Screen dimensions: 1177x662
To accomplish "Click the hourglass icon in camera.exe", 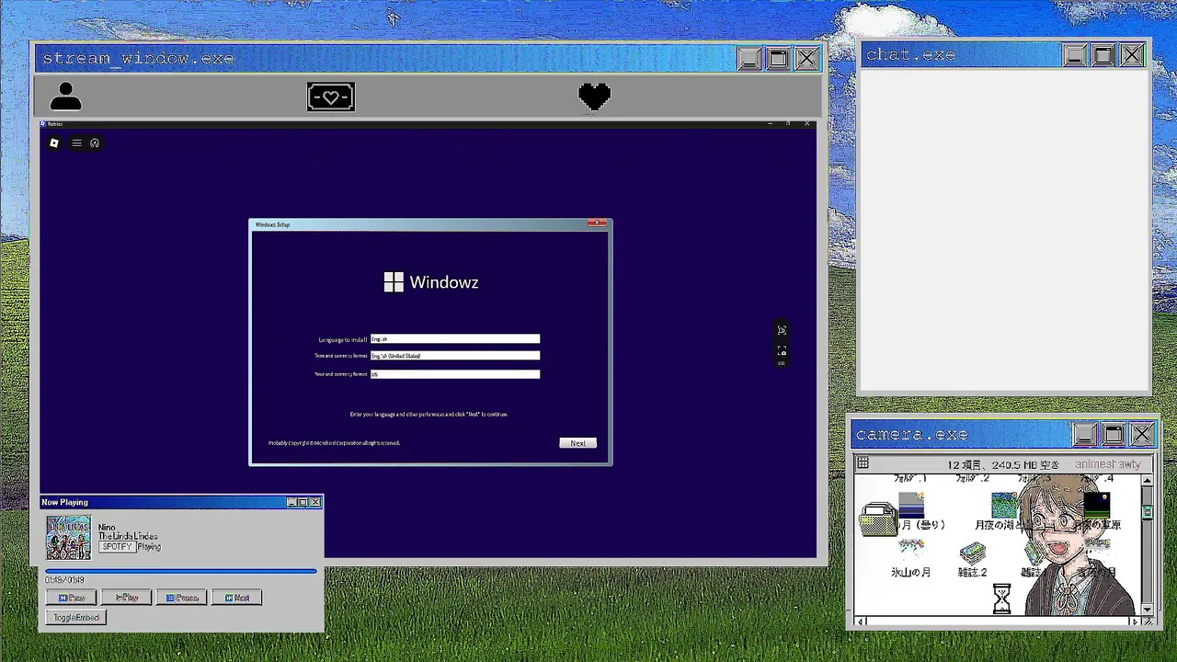I will 1002,599.
